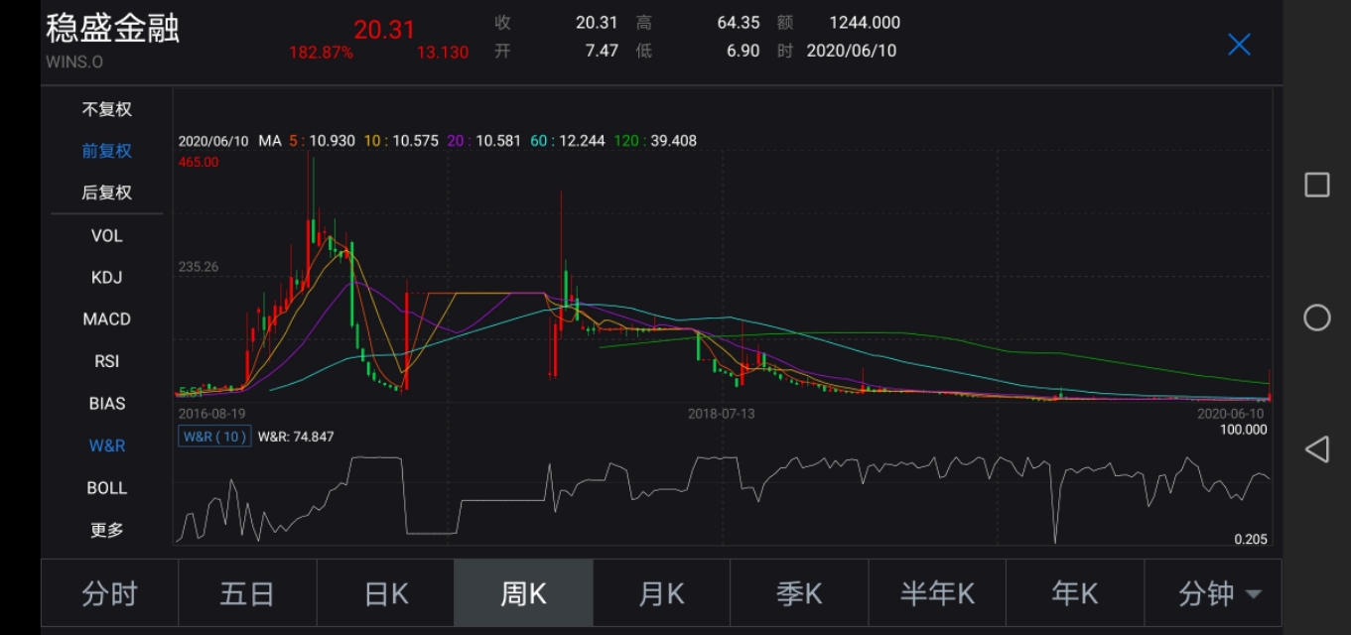The image size is (1351, 635).
Task: Select 前复权 price adjustment option
Action: (x=106, y=151)
